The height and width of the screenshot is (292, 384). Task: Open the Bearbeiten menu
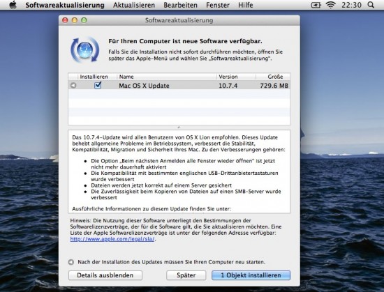point(181,5)
